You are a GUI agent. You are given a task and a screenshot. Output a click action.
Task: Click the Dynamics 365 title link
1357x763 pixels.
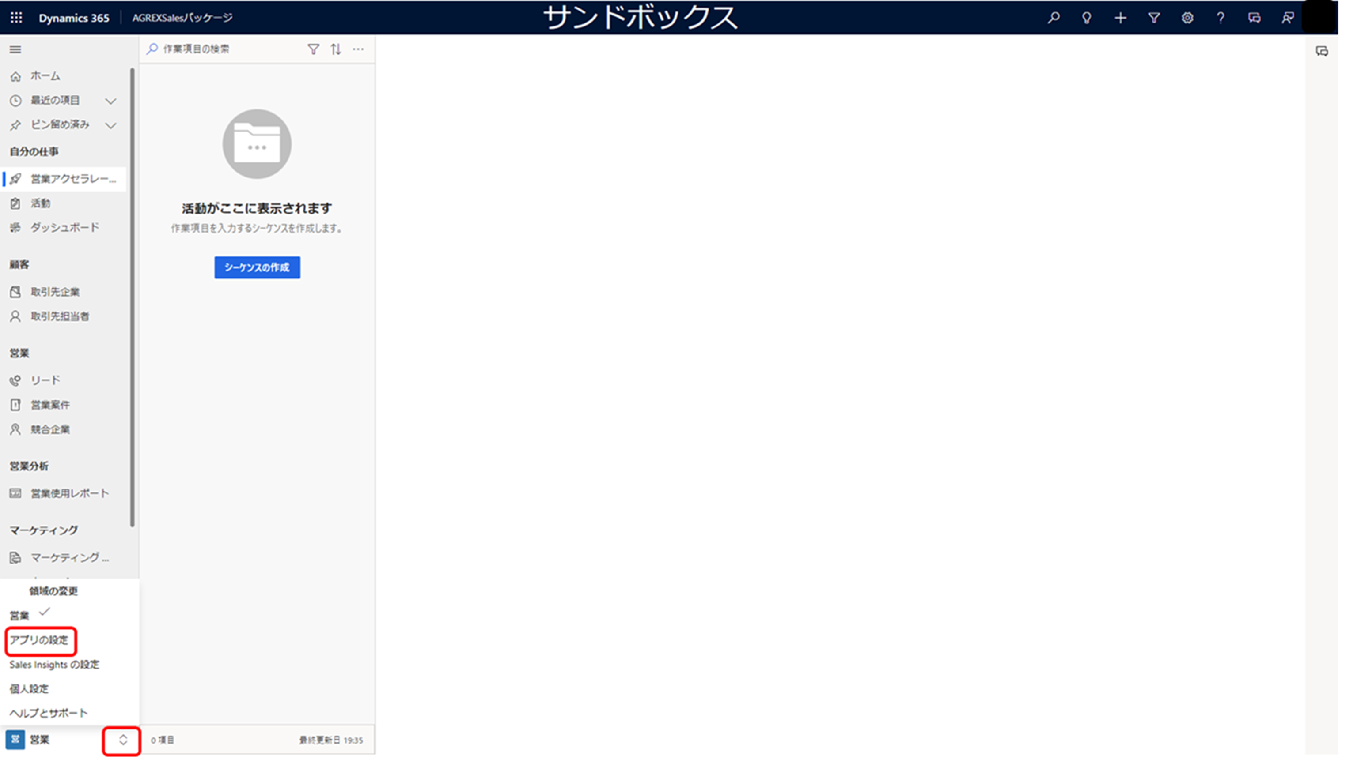coord(74,18)
